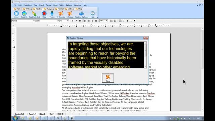This screenshot has height=121, width=215.
Task: Click the Col41 status bar entry
Action: pyautogui.click(x=52, y=114)
